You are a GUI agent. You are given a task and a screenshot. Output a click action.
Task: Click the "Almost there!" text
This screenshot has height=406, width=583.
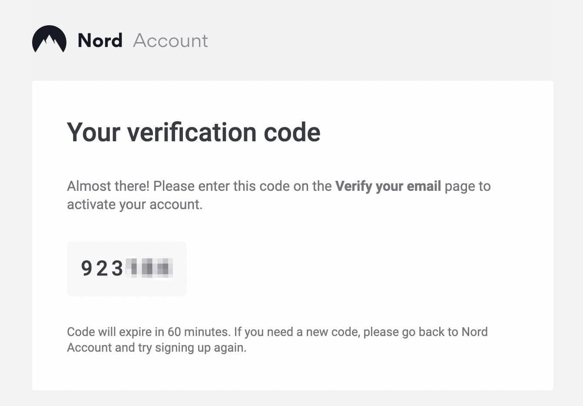click(108, 186)
